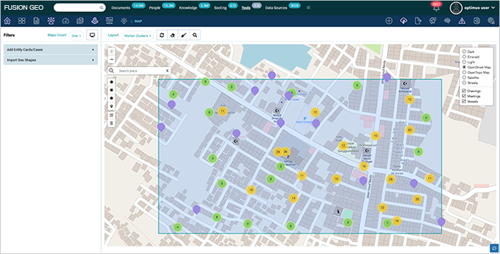
Task: Click the circled plus icon
Action: tap(388, 21)
